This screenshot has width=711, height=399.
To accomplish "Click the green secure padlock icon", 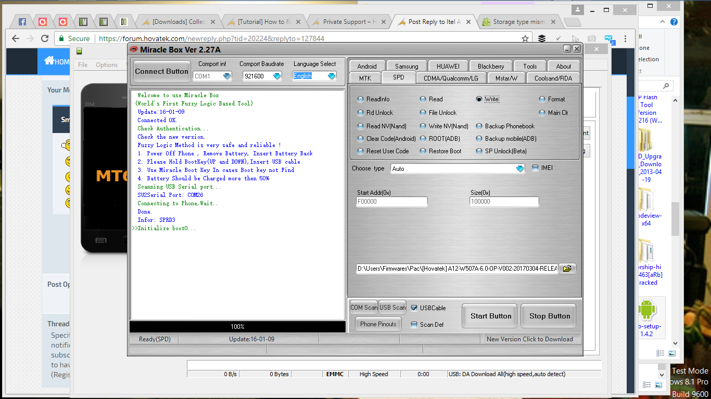I will 61,38.
